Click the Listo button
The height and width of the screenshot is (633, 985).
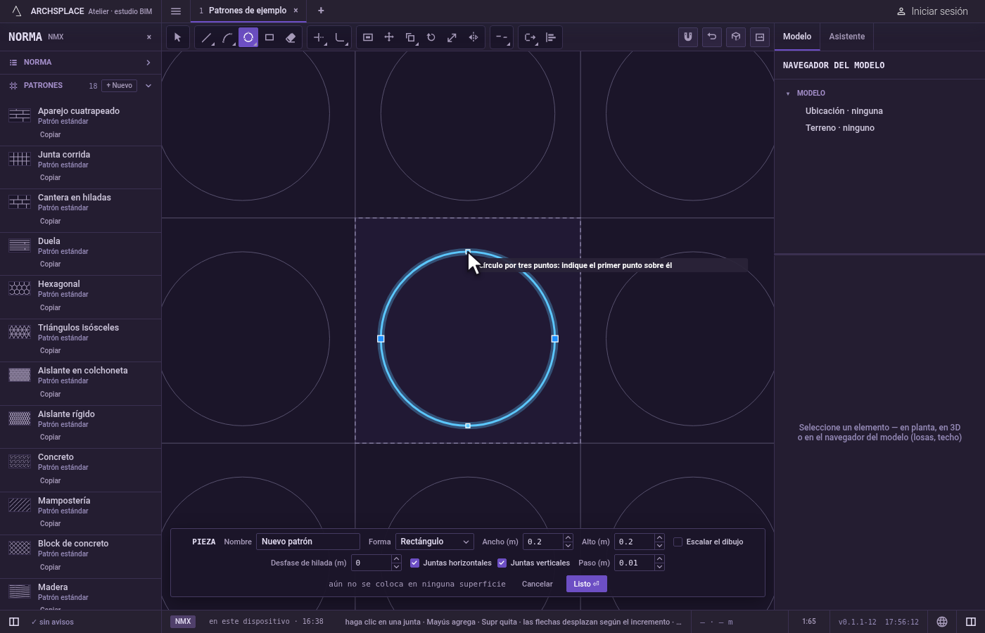point(586,584)
